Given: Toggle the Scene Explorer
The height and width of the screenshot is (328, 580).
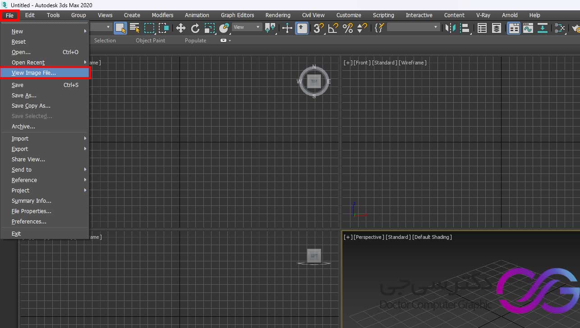Looking at the screenshot, I should point(482,28).
